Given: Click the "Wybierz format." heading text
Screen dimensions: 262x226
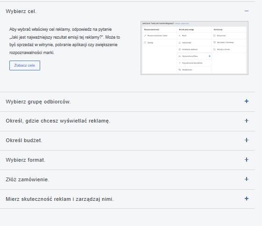Looking at the screenshot, I should point(25,160).
